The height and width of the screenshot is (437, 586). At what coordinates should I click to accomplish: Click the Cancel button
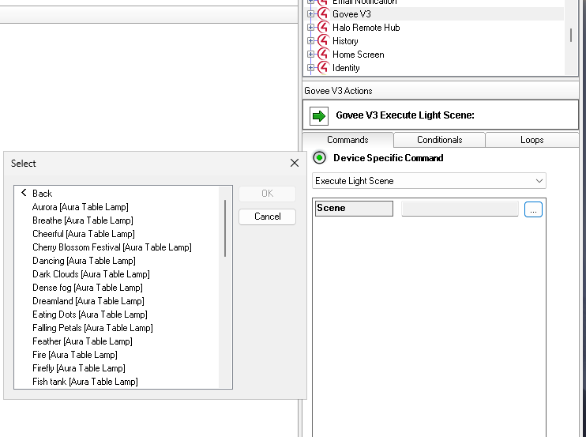pos(267,217)
